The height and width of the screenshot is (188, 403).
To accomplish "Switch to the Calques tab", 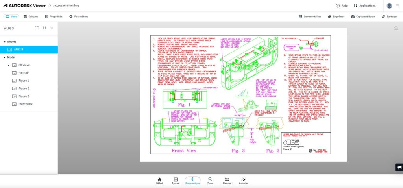I will click(31, 17).
